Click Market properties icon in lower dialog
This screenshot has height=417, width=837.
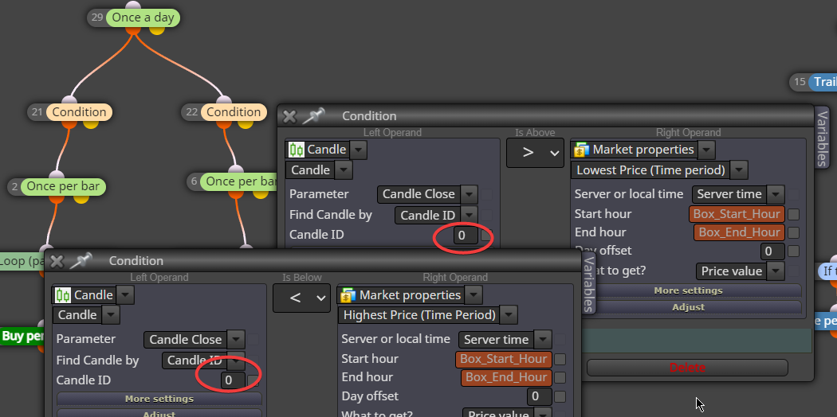pyautogui.click(x=348, y=295)
